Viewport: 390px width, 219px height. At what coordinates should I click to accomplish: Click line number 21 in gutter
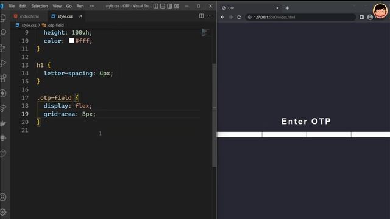[x=25, y=130]
